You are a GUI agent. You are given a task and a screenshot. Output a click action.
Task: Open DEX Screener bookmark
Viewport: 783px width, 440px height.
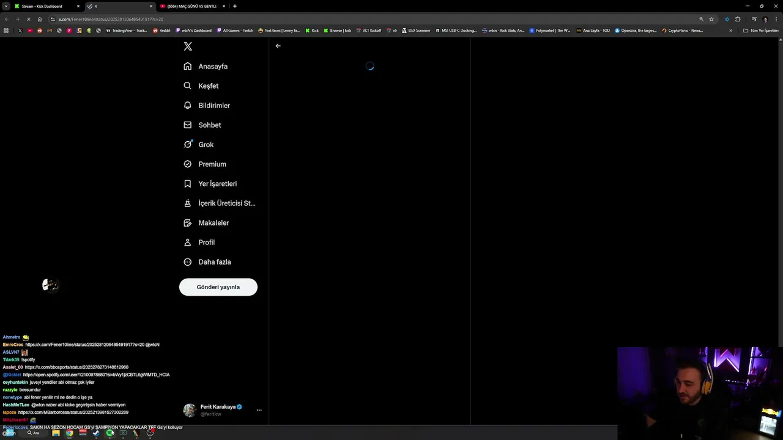pos(416,31)
